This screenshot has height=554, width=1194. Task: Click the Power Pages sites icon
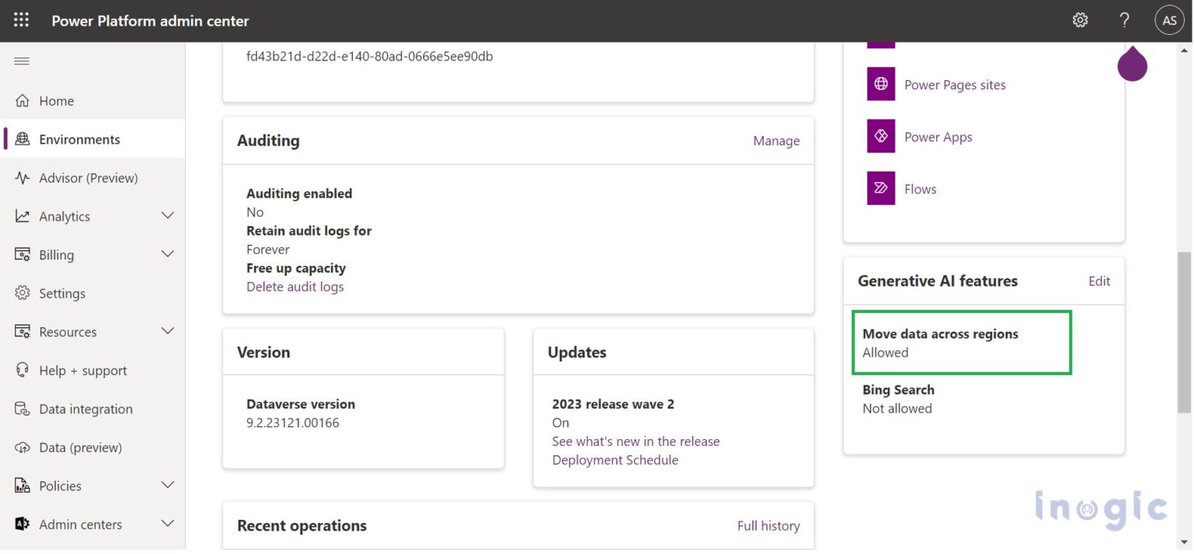click(880, 84)
